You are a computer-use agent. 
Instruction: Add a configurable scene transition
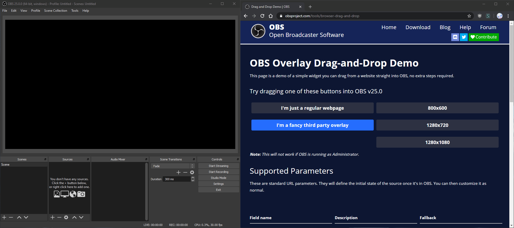click(179, 172)
